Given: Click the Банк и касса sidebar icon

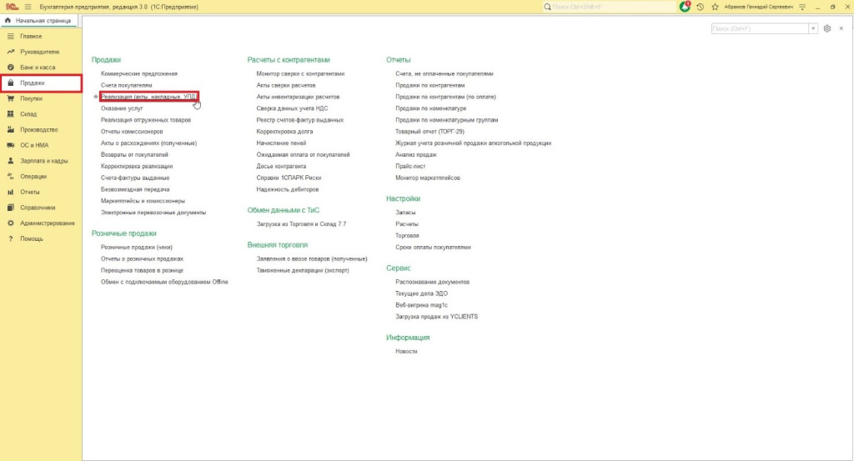Looking at the screenshot, I should [10, 68].
